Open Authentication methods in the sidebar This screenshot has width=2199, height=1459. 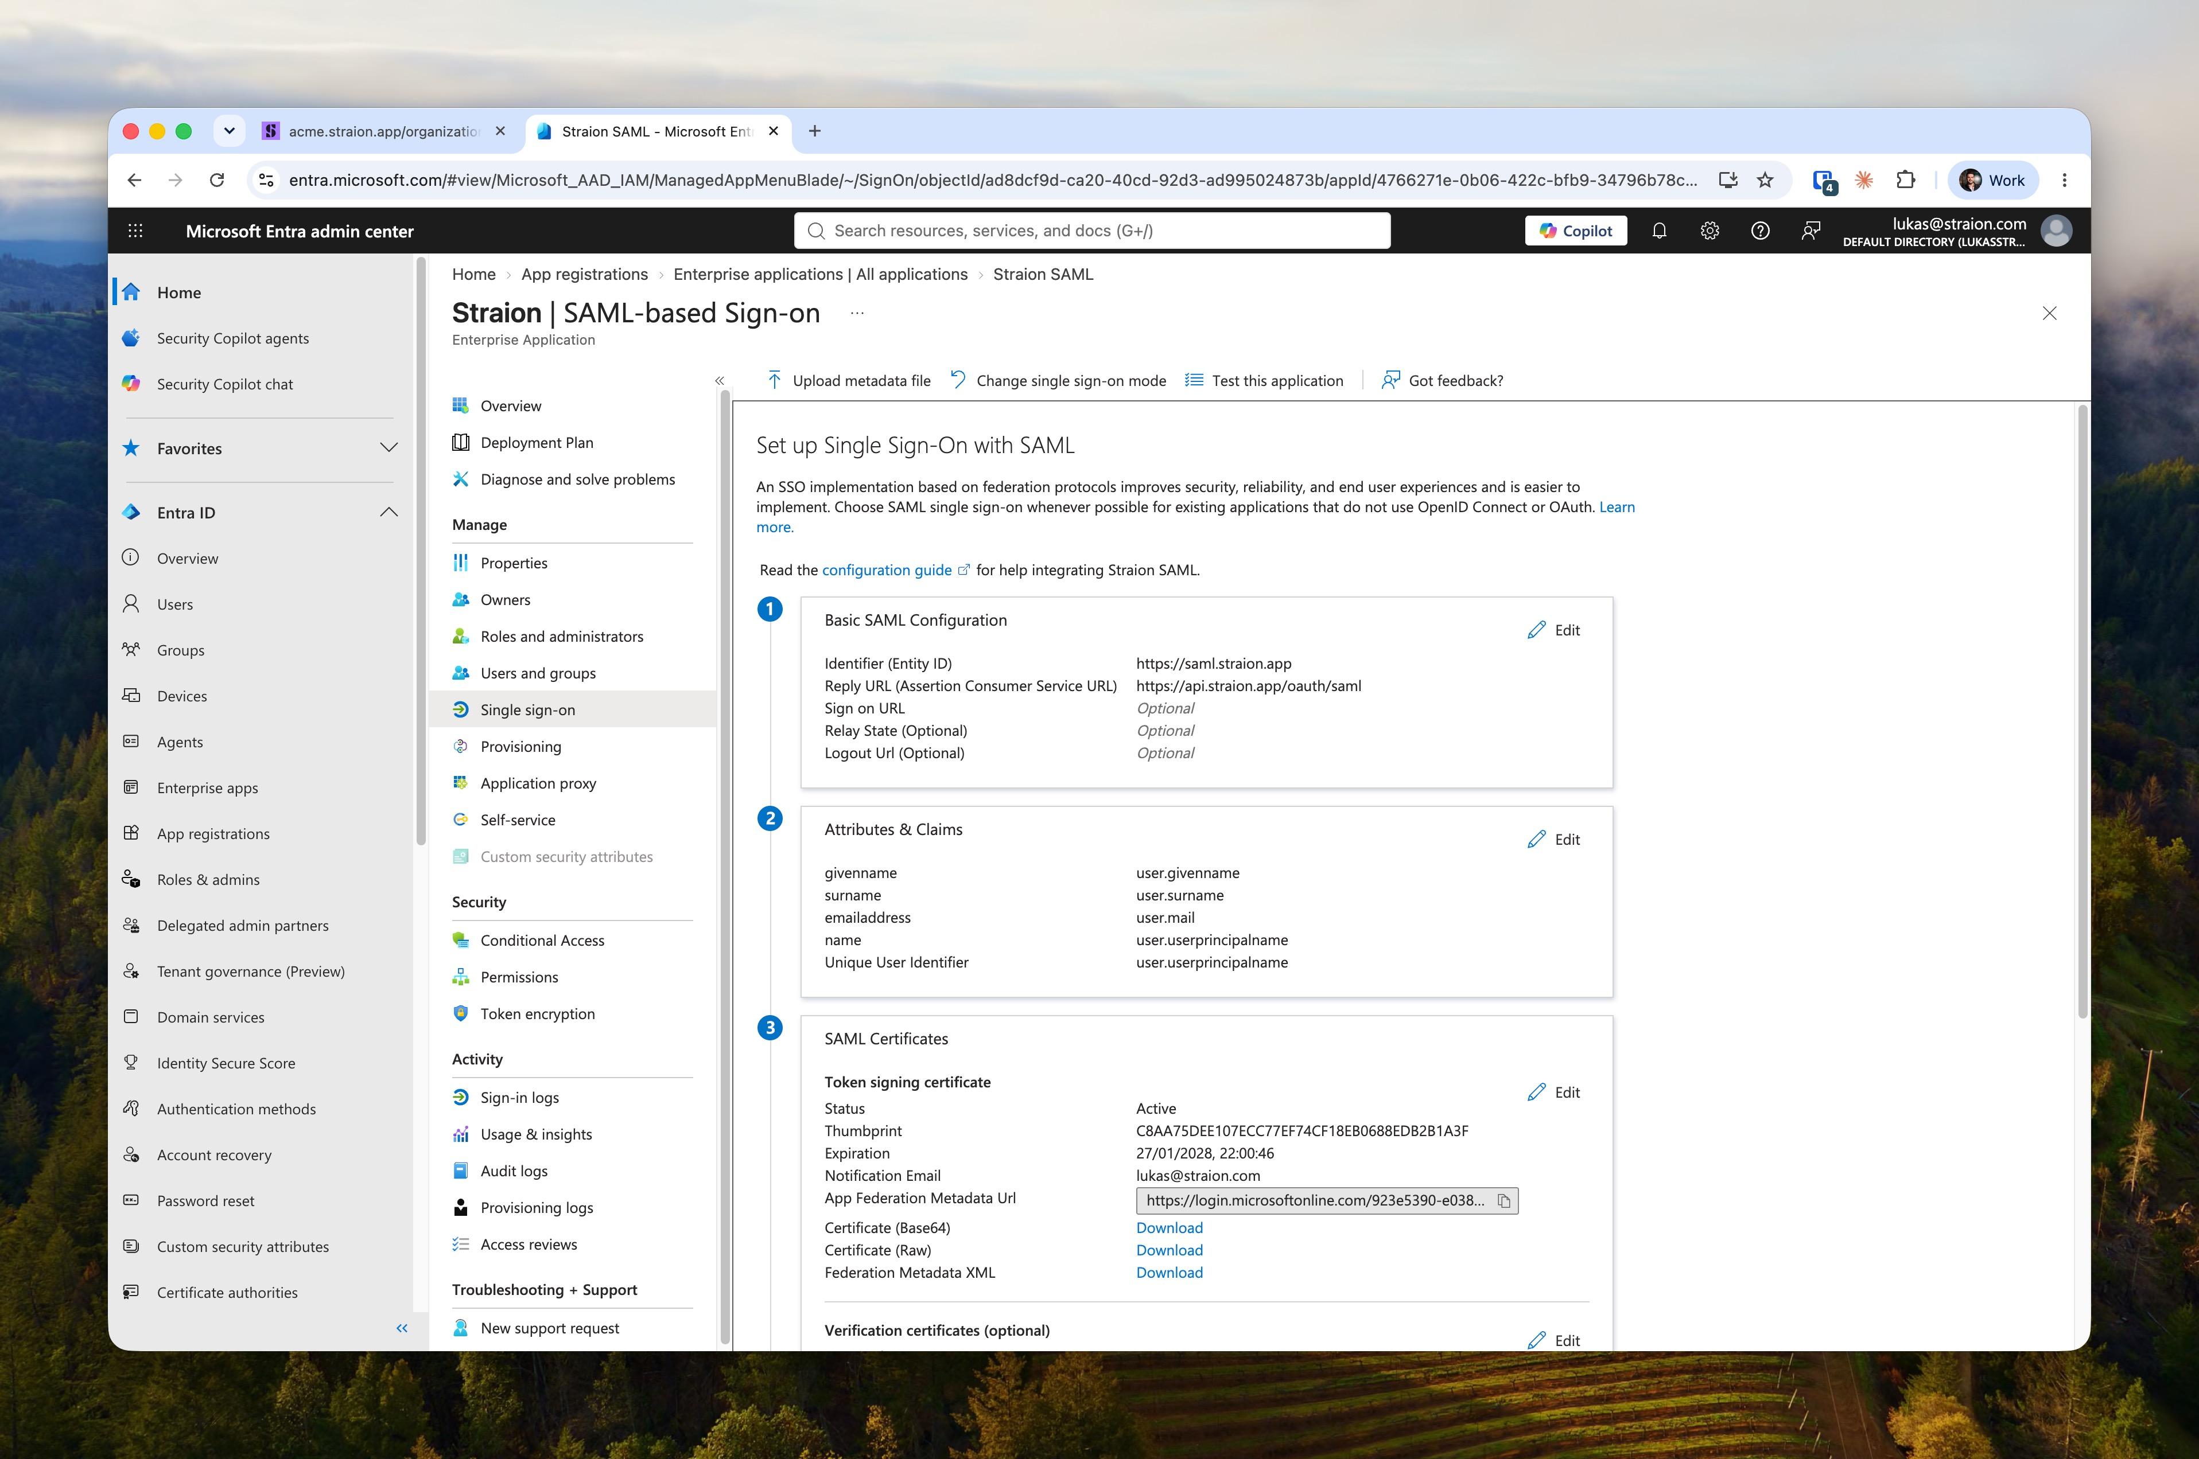(x=236, y=1109)
